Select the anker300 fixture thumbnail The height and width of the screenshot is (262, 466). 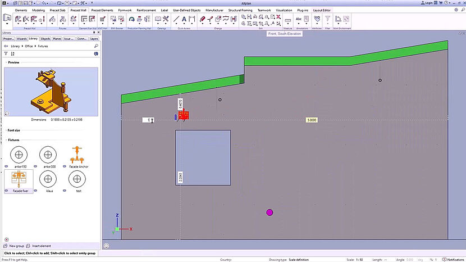(x=48, y=155)
